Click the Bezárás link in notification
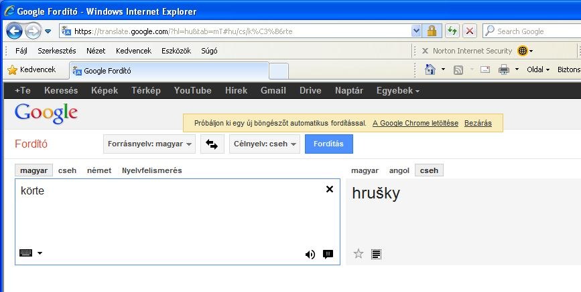 pyautogui.click(x=478, y=123)
